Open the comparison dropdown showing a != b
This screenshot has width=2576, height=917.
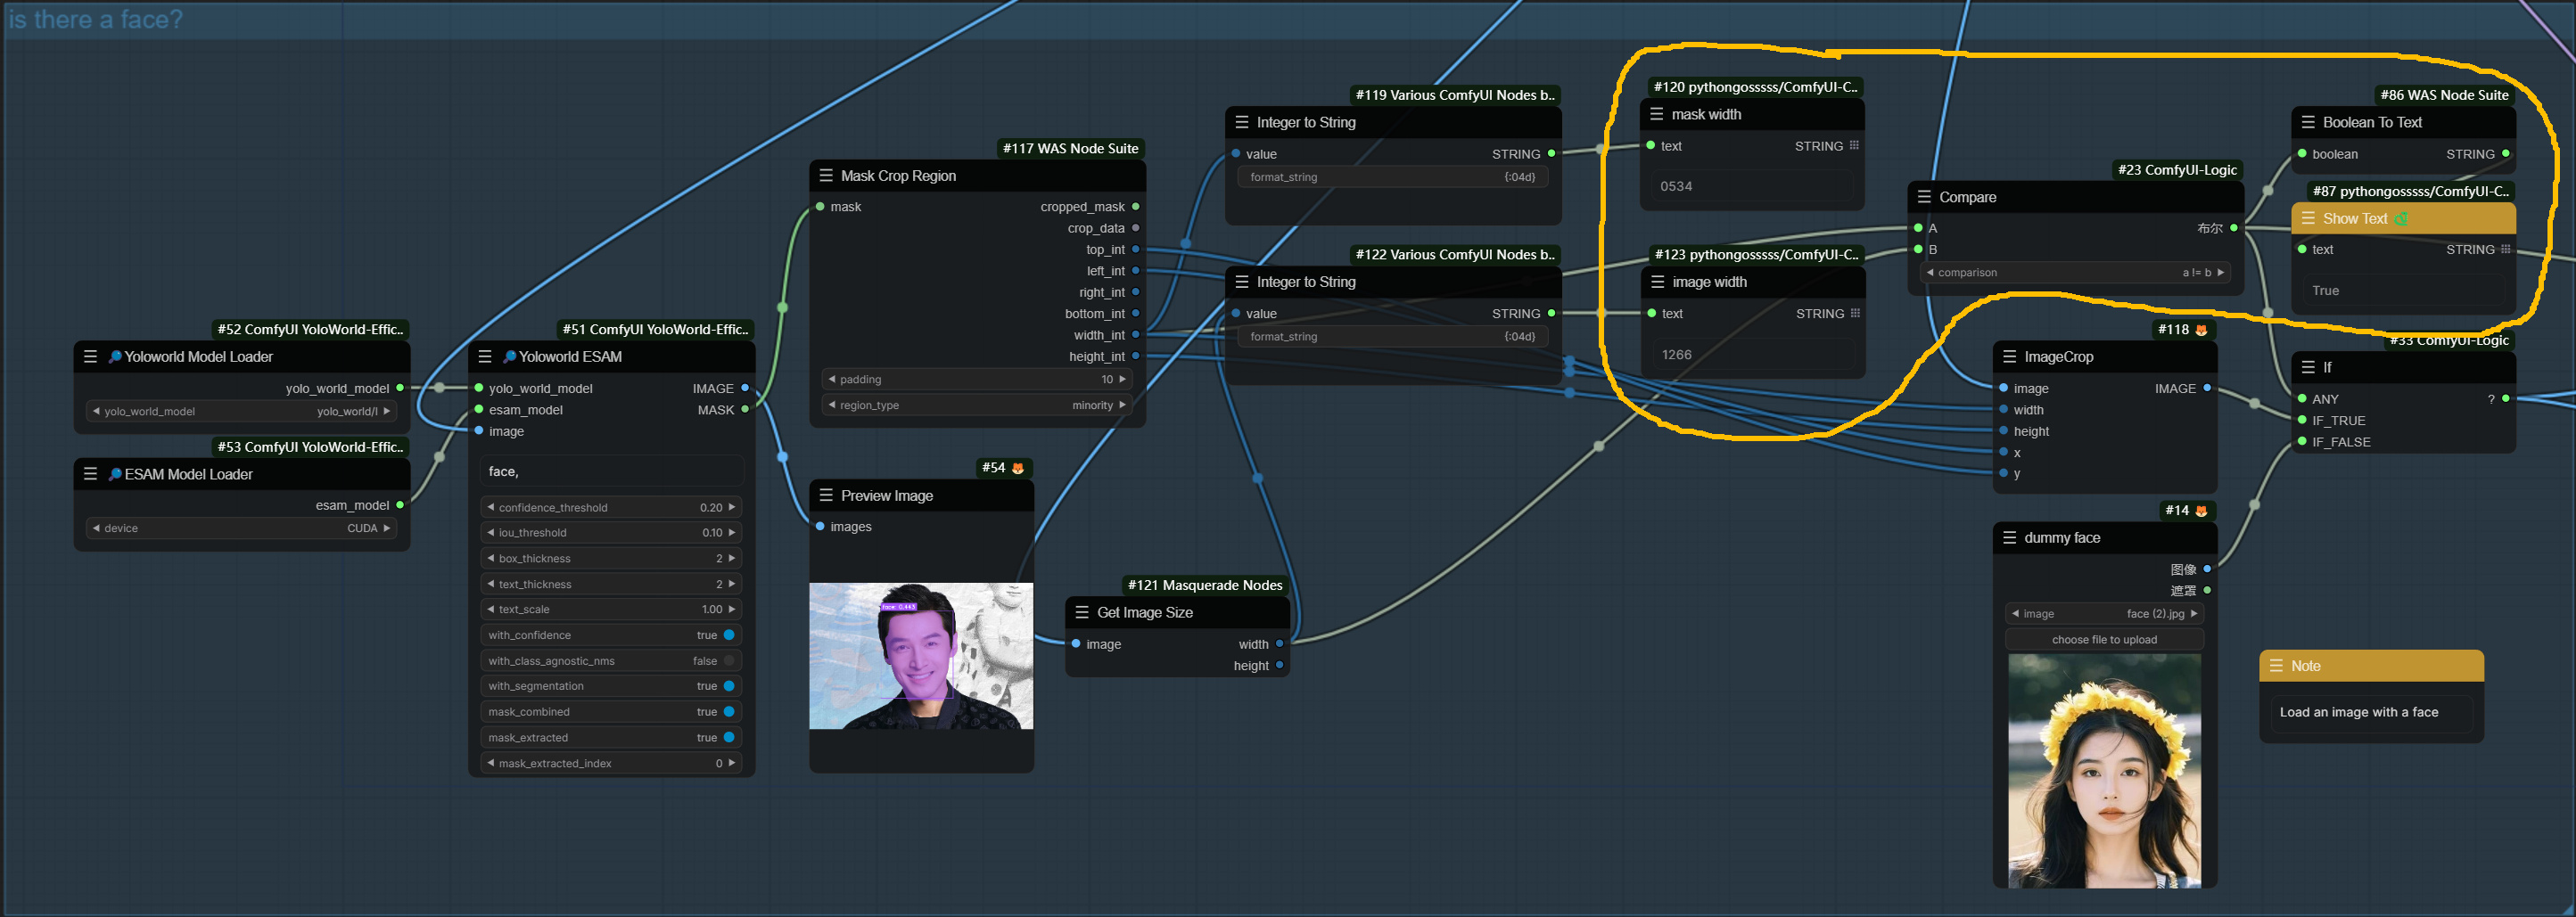click(x=2075, y=272)
